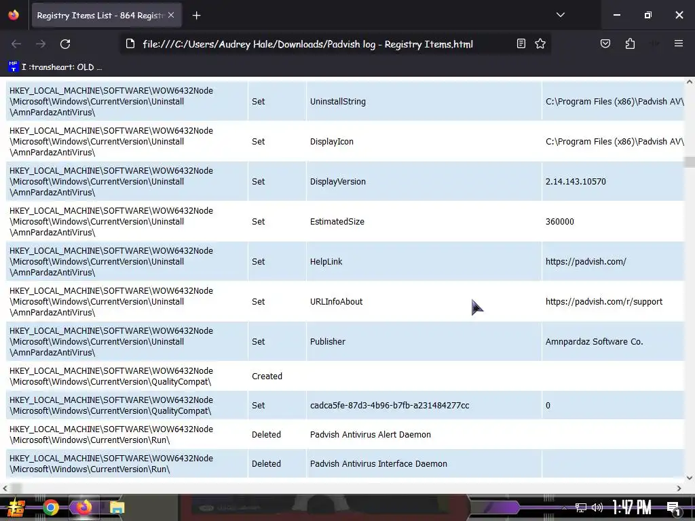The width and height of the screenshot is (695, 521).
Task: Click the UninstallString row's path value
Action: pos(615,102)
